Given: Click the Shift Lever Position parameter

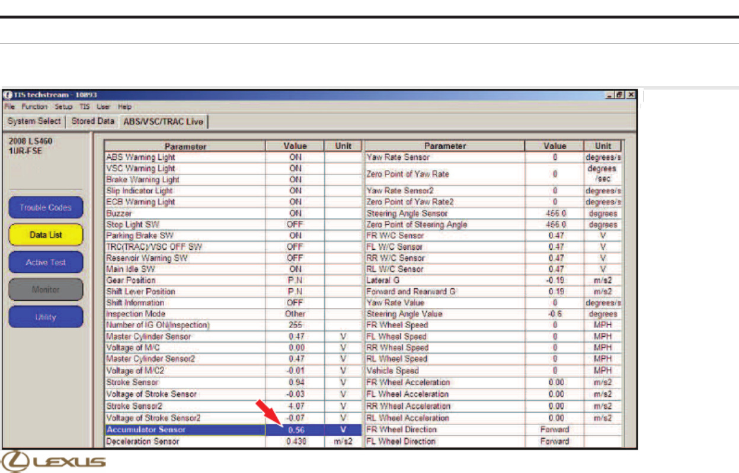Looking at the screenshot, I should coord(140,291).
